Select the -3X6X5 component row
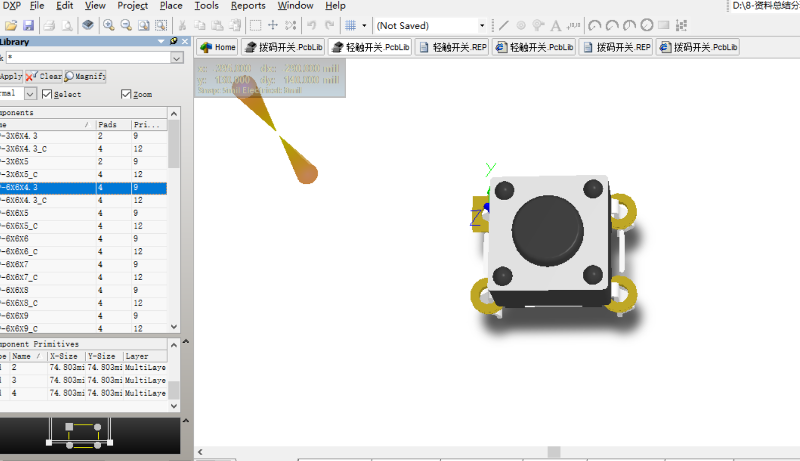800x461 pixels. 83,162
